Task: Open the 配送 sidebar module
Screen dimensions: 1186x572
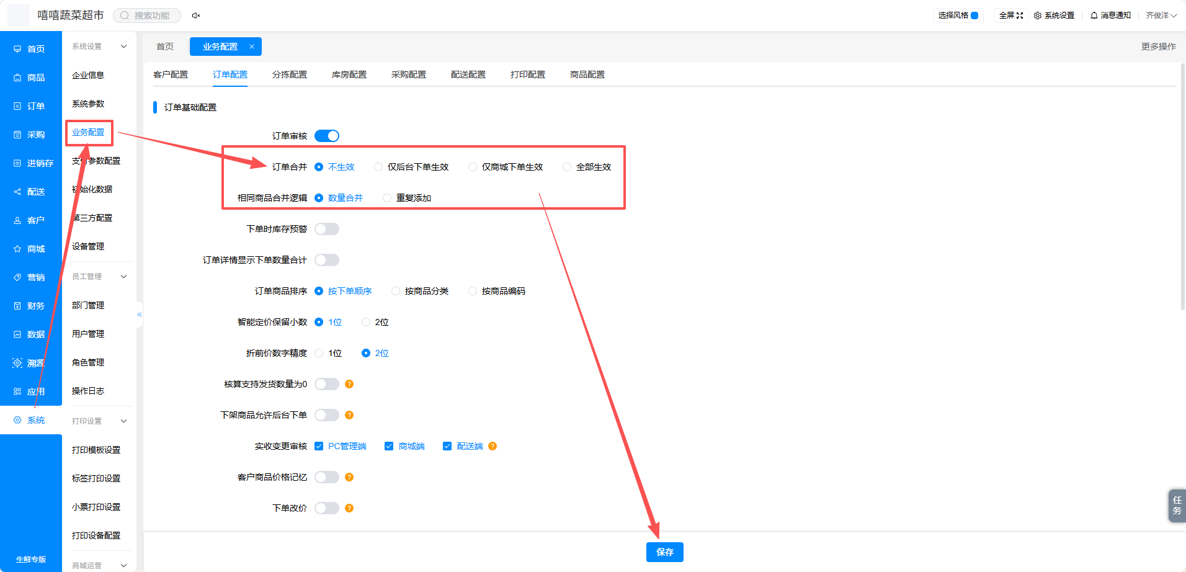Action: click(30, 192)
